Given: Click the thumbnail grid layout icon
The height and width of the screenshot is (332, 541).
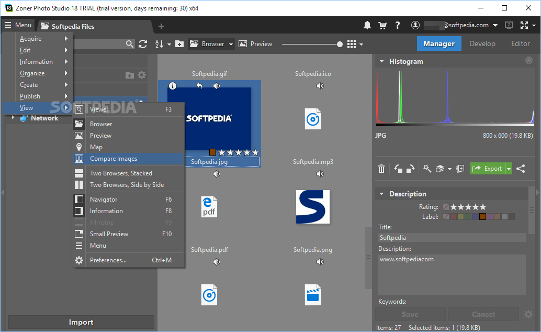Looking at the screenshot, I should [352, 44].
